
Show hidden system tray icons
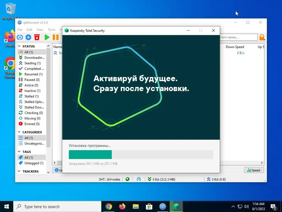(x=233, y=206)
